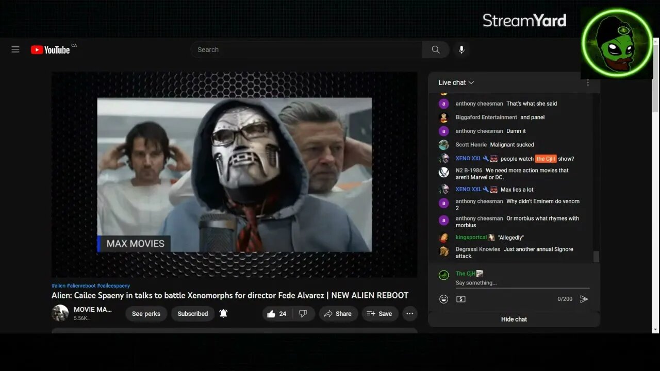Click Hide chat button

coord(514,319)
